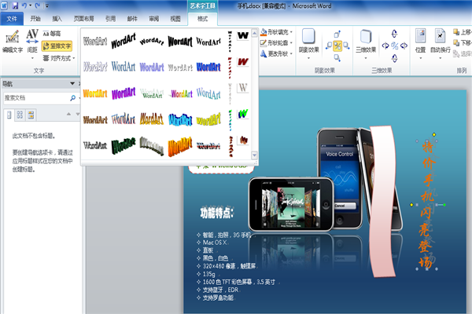
Task: Switch to the Page Layout (页面布局) tab
Action: (x=83, y=19)
